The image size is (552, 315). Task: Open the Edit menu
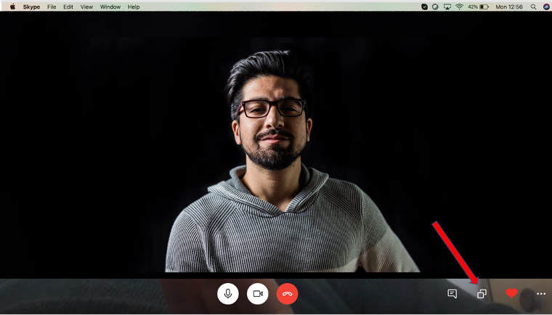[x=68, y=7]
